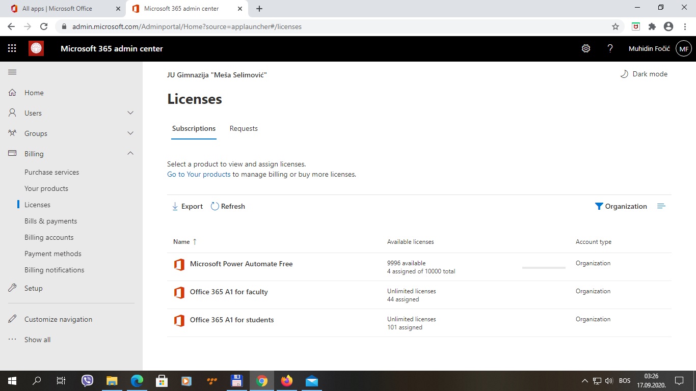Open Setup in the sidebar
Viewport: 696px width, 391px height.
(x=34, y=288)
